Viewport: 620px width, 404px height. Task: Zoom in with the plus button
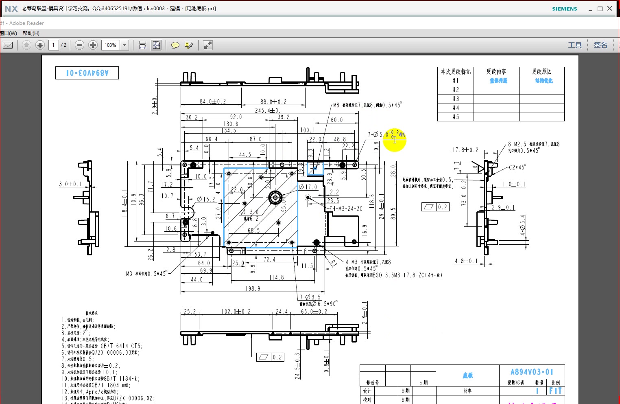(x=93, y=45)
